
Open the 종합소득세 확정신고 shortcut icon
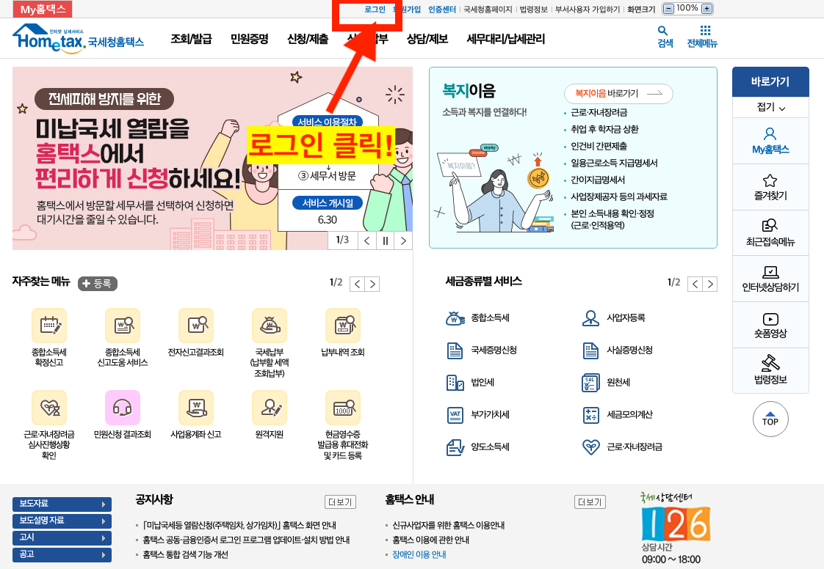click(x=49, y=326)
